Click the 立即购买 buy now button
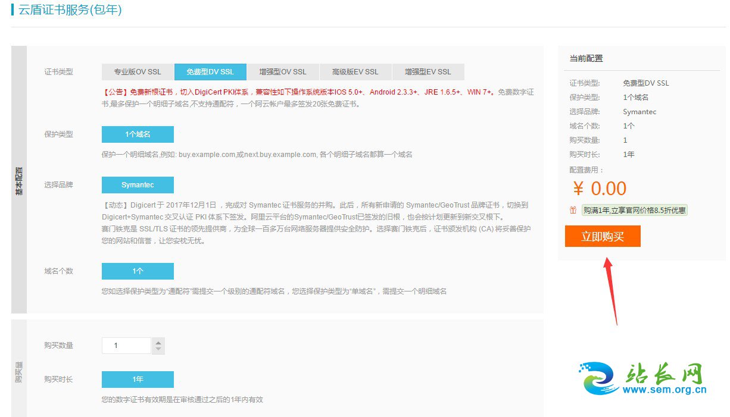The height and width of the screenshot is (417, 730). click(603, 236)
